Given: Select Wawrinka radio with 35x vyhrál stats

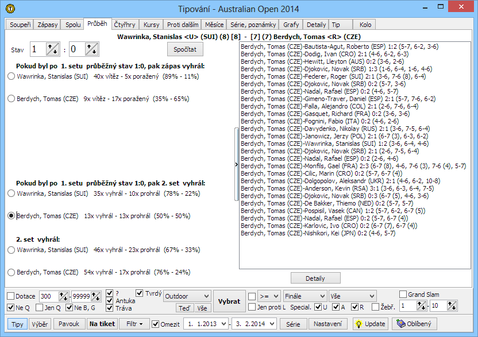Looking at the screenshot, I should (x=11, y=193).
